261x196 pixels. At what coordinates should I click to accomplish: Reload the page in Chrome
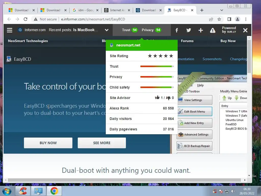pos(25,19)
